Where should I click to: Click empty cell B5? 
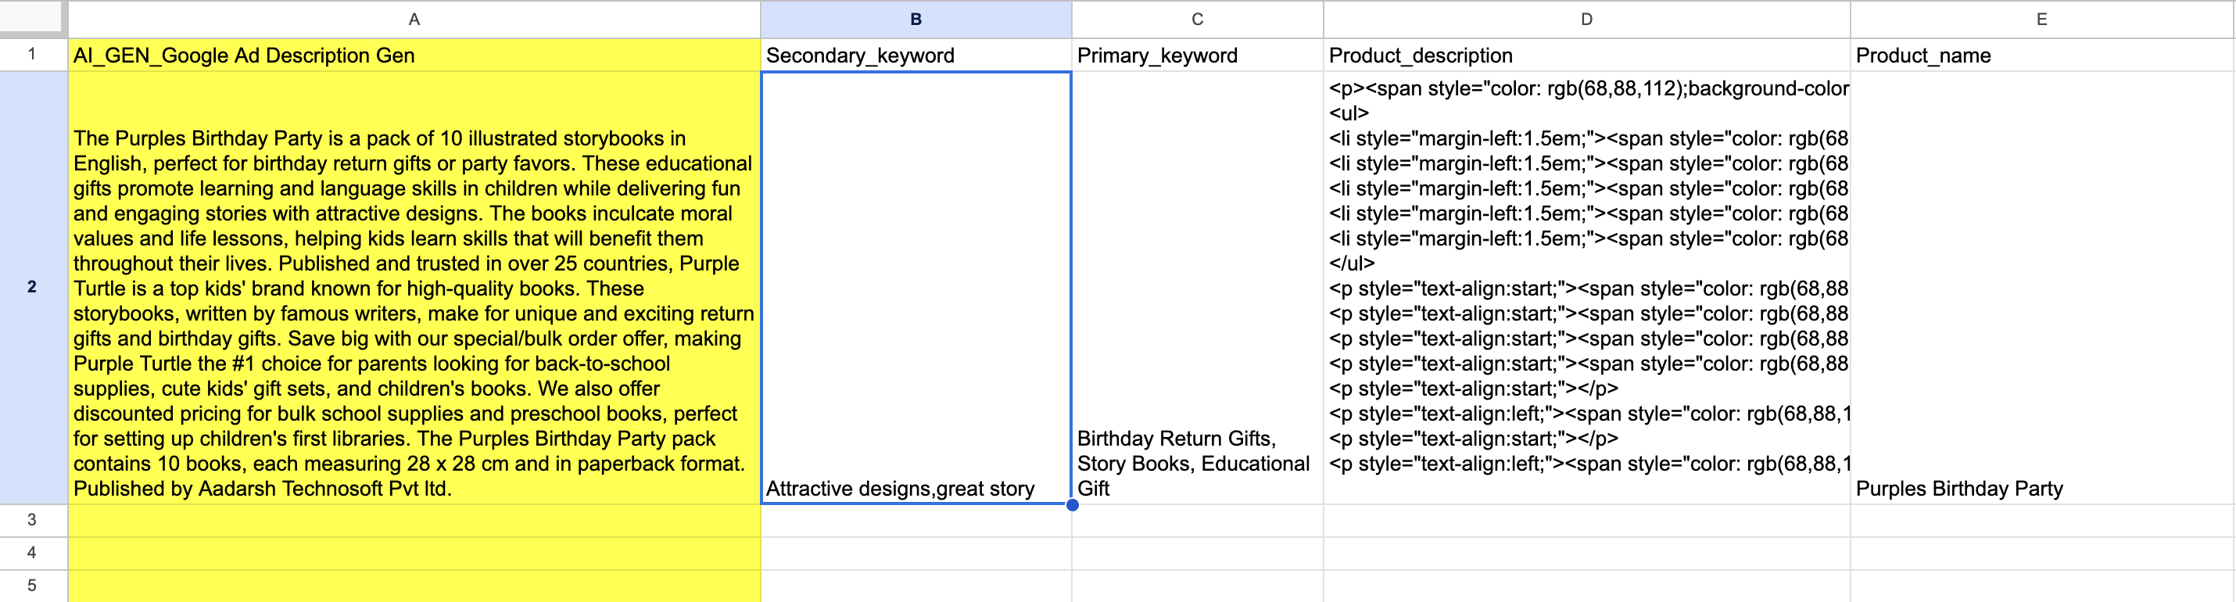click(916, 586)
